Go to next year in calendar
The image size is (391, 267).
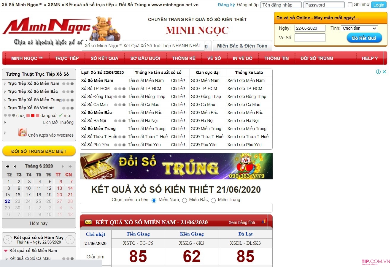[x=70, y=166]
